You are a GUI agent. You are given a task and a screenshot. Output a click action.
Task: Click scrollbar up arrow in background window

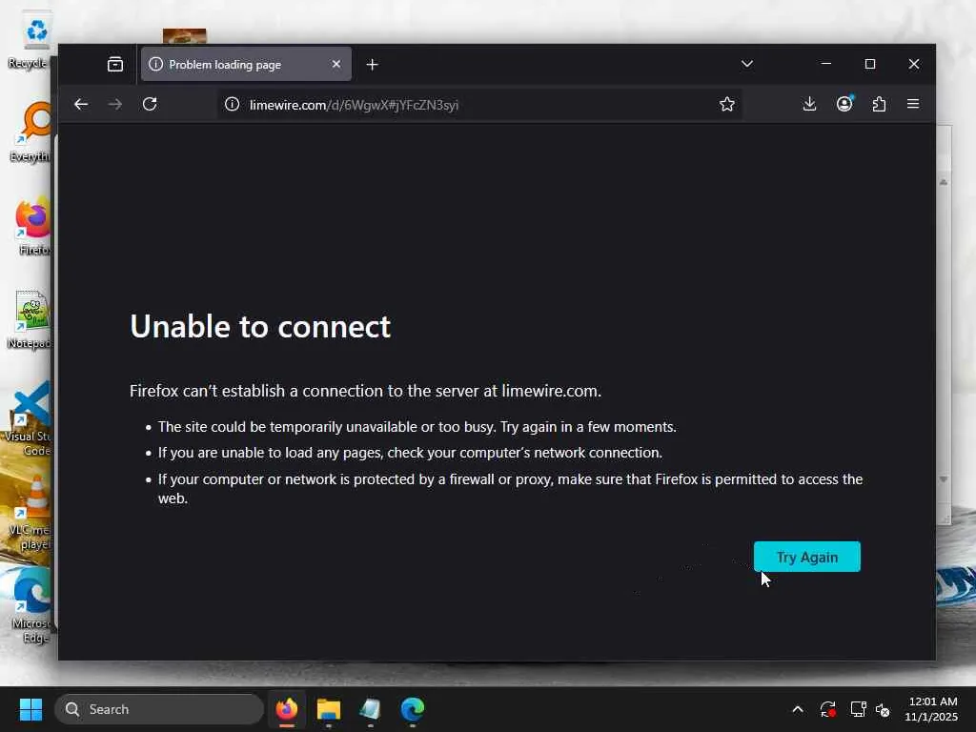pos(944,182)
